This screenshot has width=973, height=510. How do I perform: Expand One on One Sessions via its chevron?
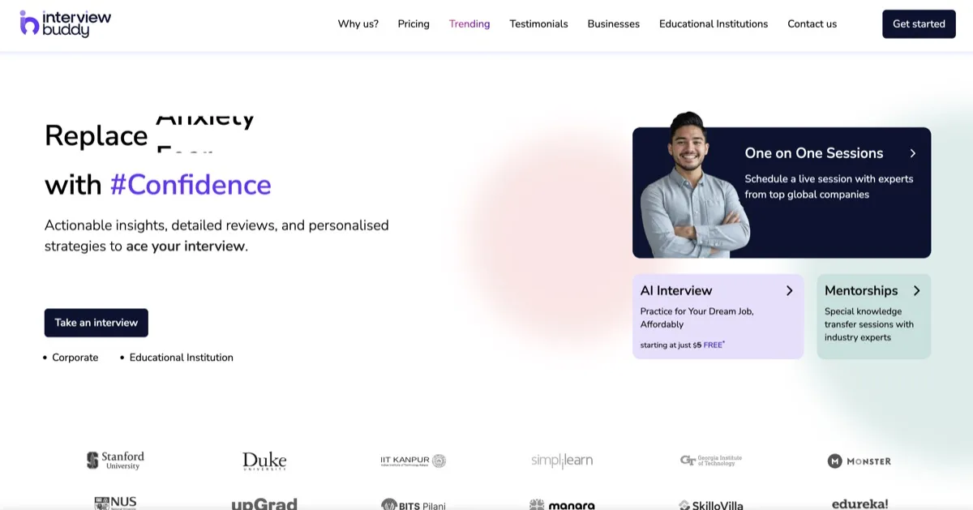(913, 152)
